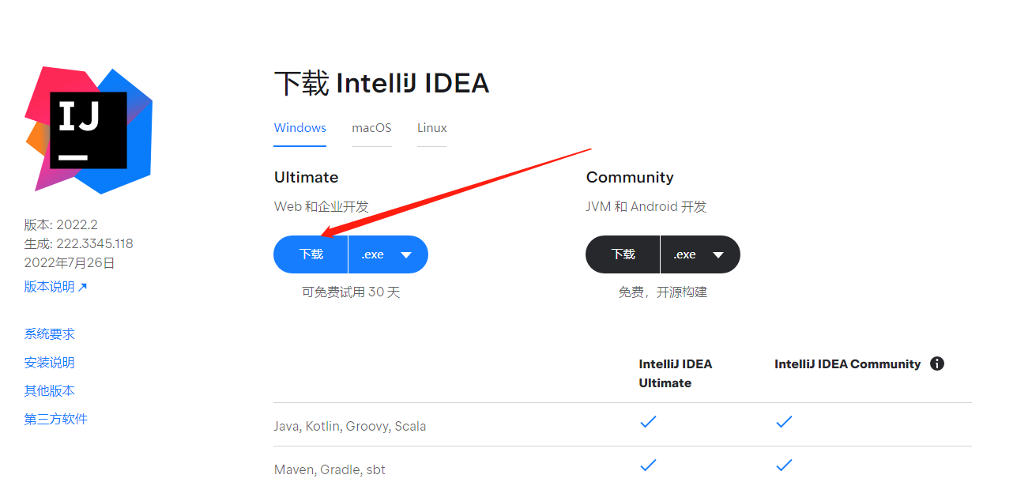Viewport: 1032px width, 486px height.
Task: Click Ultimate checkmark for Maven, Gradle, sbt
Action: (x=648, y=465)
